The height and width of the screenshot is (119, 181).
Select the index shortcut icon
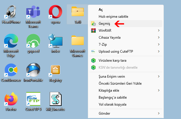[55, 41]
